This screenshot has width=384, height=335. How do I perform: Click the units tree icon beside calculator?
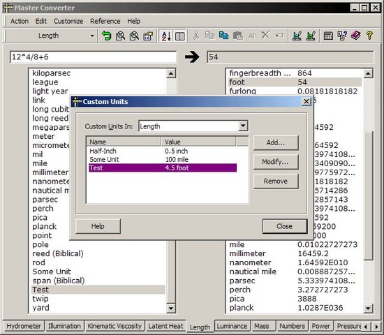coord(342,36)
